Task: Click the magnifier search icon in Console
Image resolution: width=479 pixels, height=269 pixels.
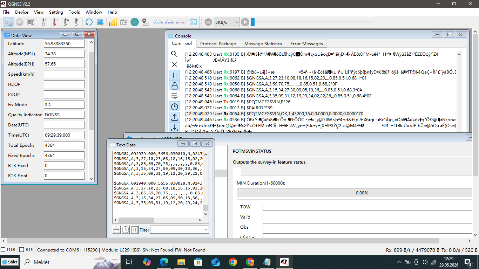Action: pyautogui.click(x=174, y=54)
